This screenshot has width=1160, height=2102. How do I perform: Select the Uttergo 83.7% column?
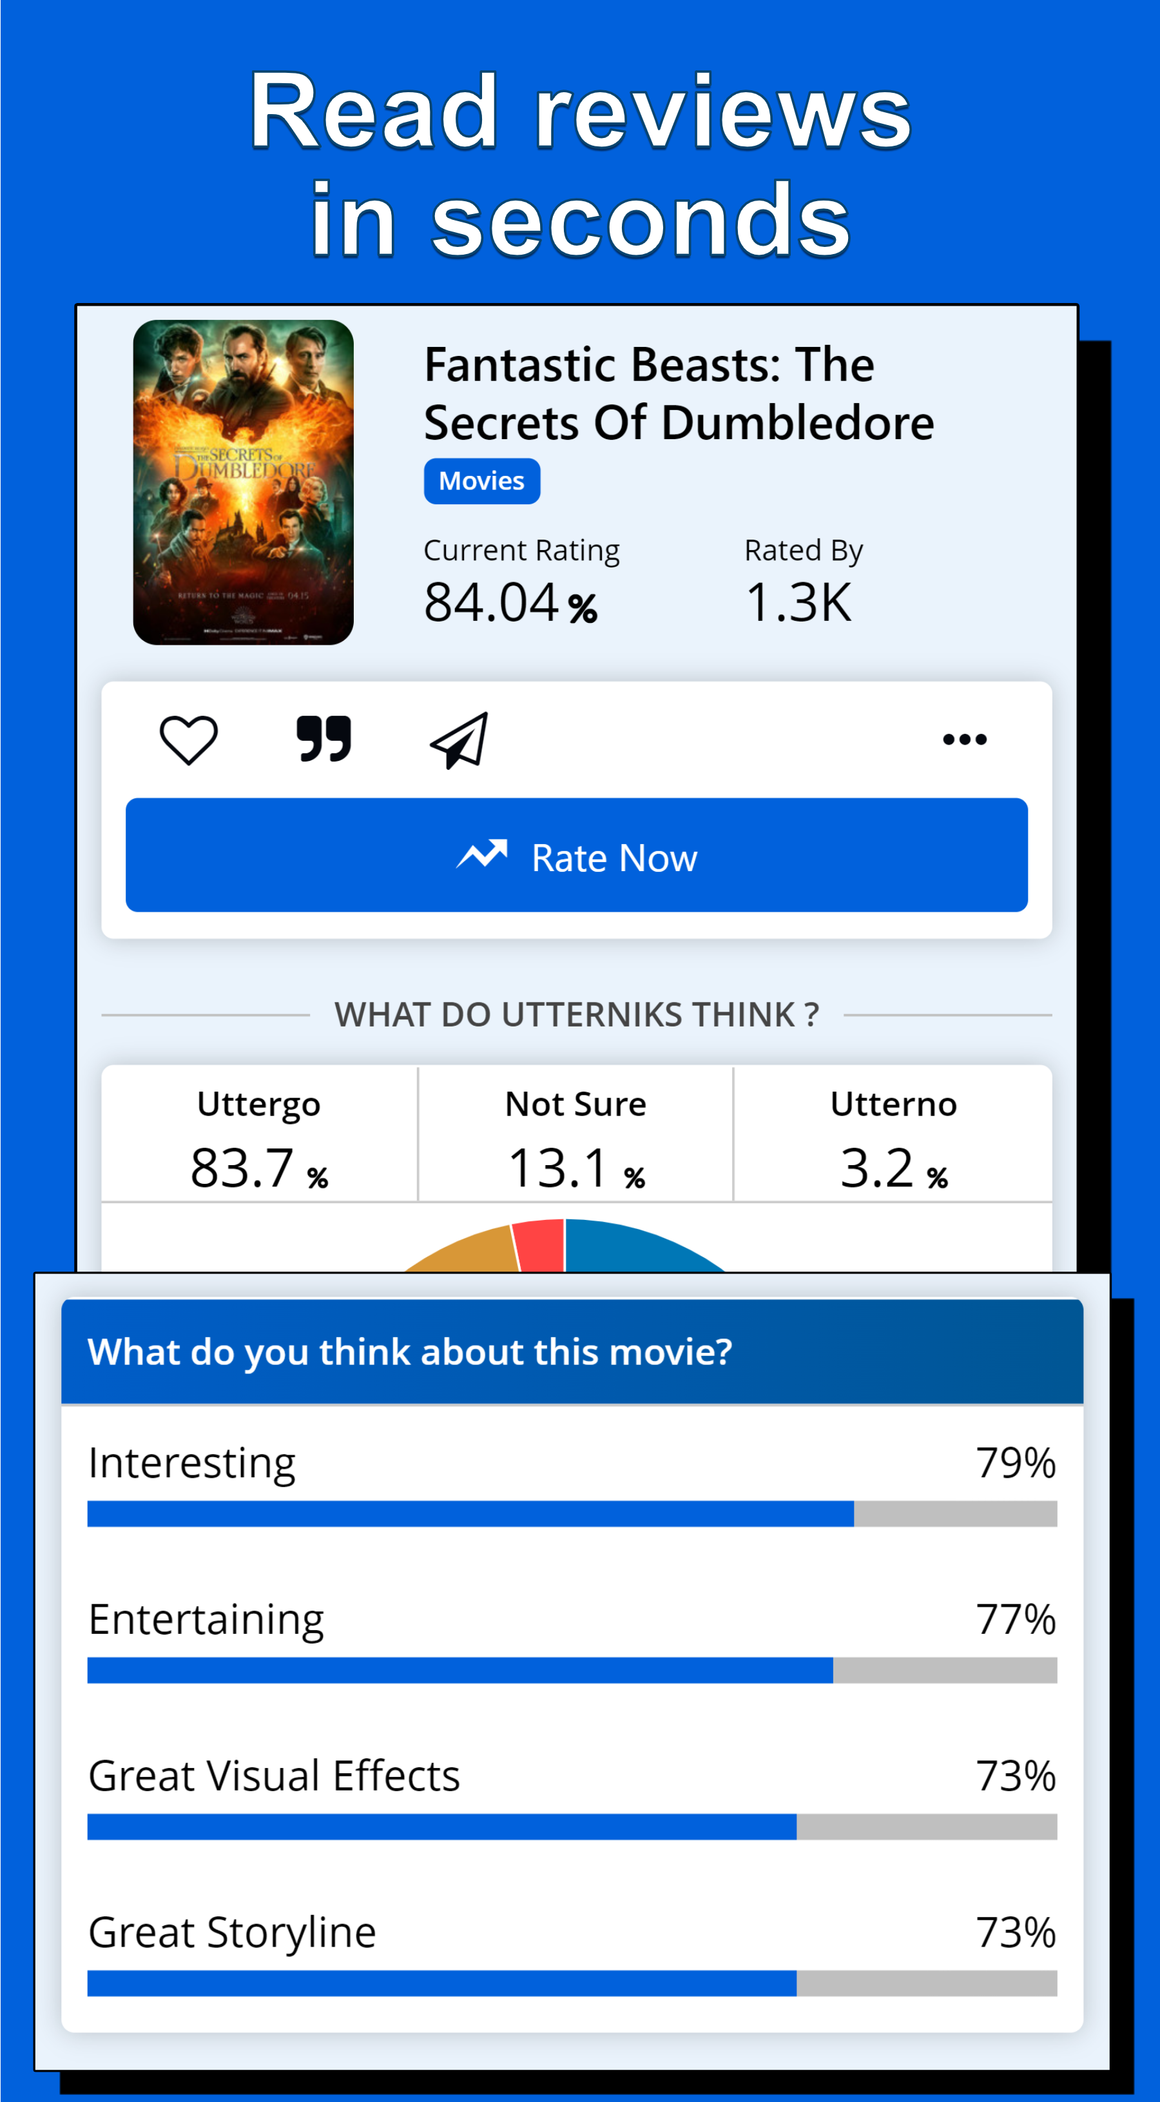click(258, 1134)
